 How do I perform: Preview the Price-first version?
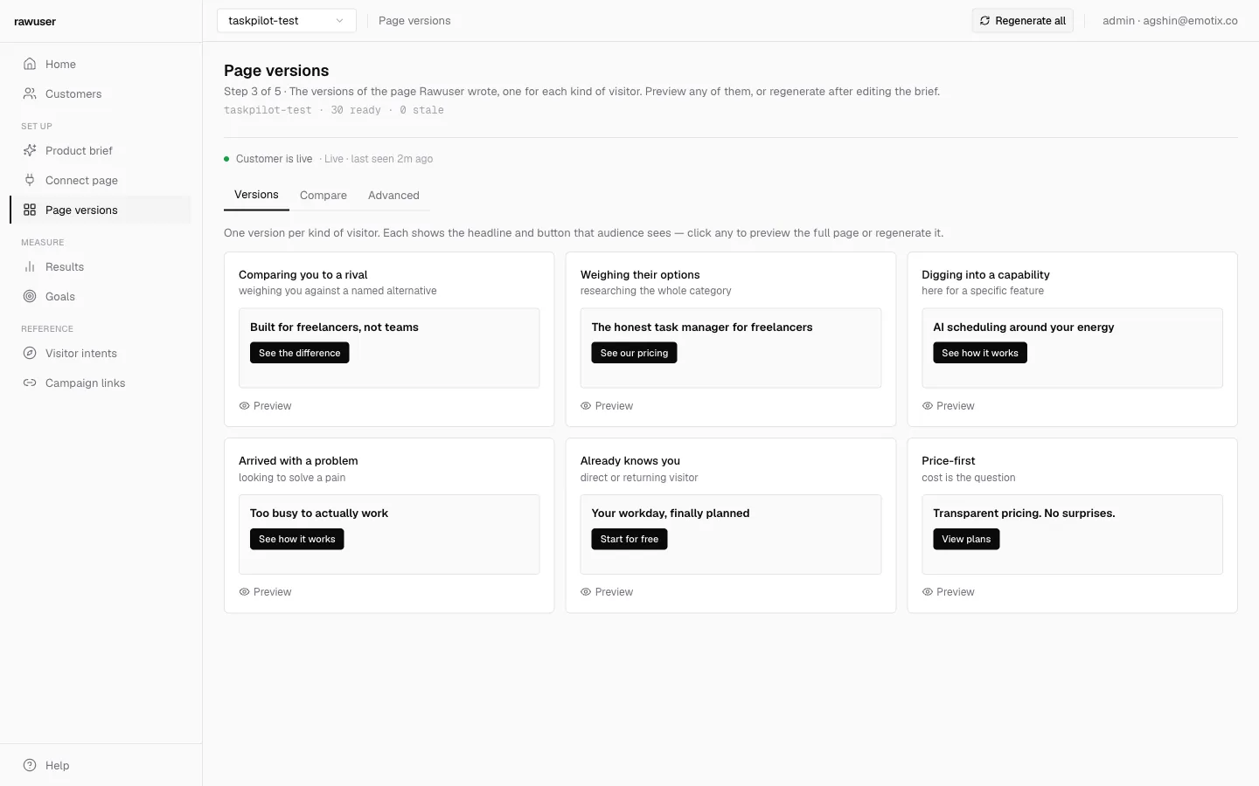pyautogui.click(x=948, y=592)
